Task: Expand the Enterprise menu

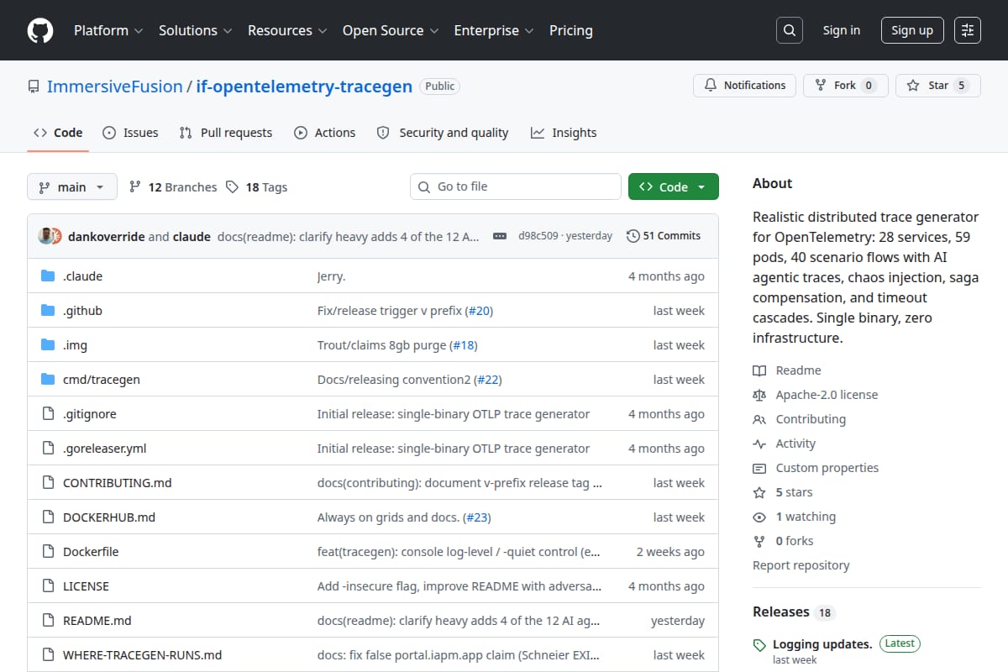Action: (x=493, y=30)
